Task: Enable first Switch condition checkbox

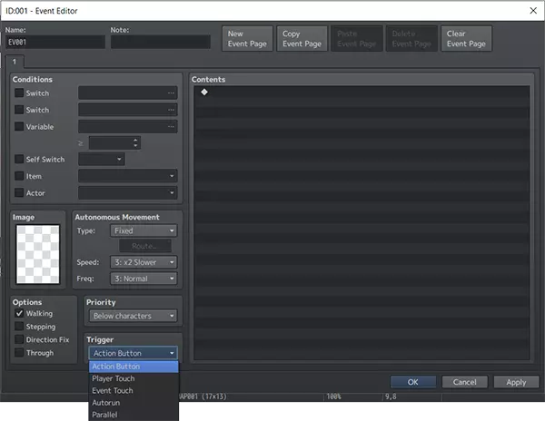Action: tap(19, 93)
